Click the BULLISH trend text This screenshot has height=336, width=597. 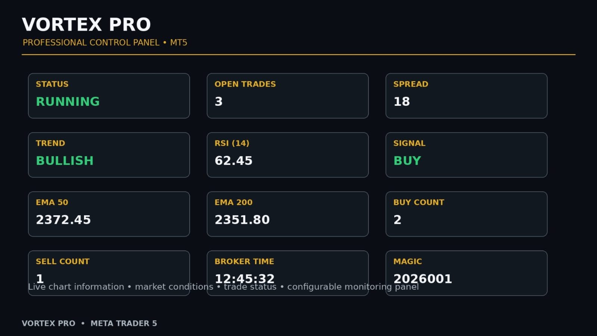tap(65, 160)
